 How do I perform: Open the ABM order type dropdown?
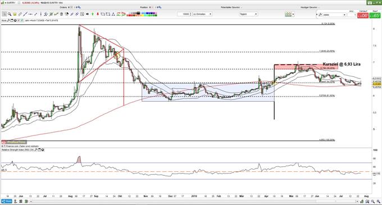coord(334,15)
